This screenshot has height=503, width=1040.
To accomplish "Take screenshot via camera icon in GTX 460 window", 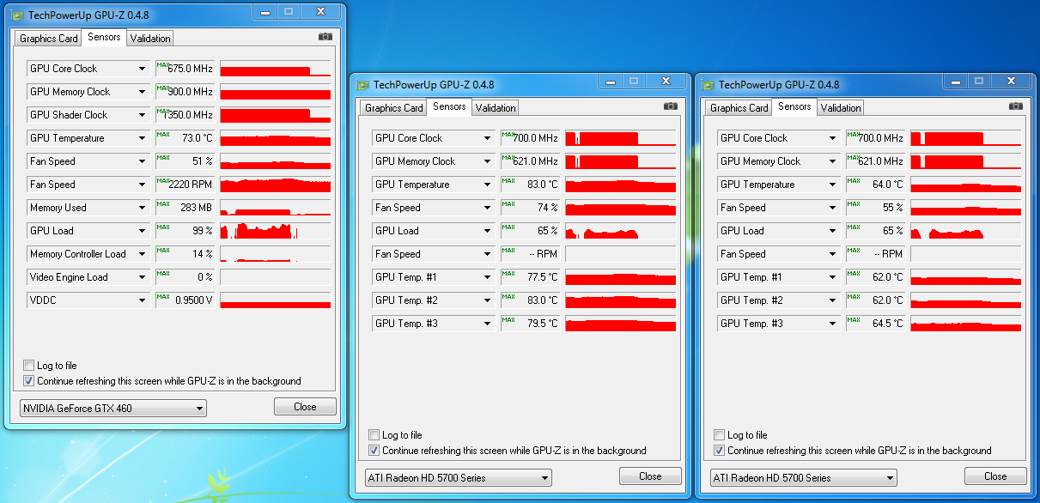I will (325, 37).
